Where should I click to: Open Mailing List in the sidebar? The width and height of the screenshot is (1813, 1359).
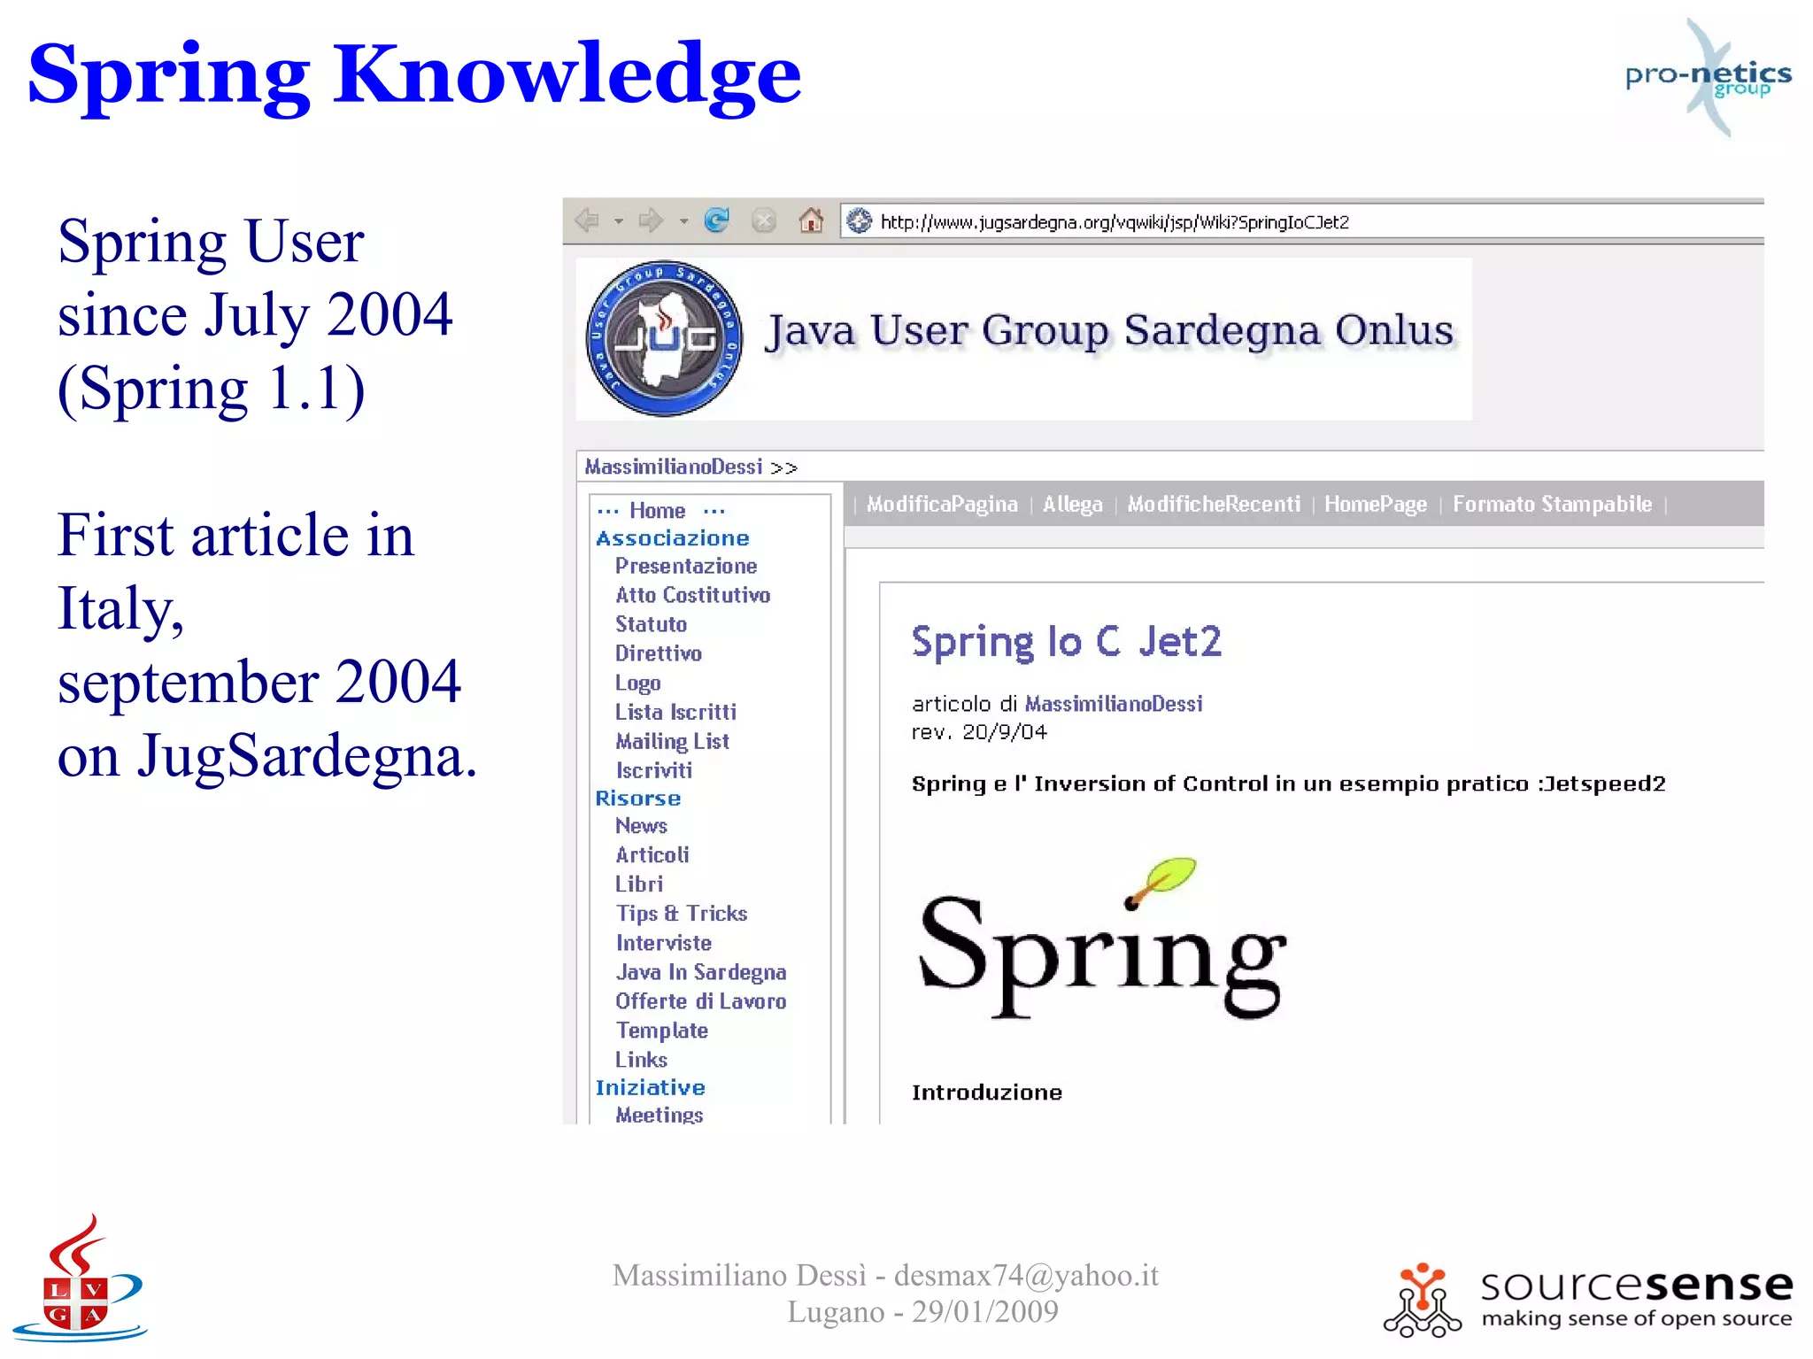coord(672,742)
